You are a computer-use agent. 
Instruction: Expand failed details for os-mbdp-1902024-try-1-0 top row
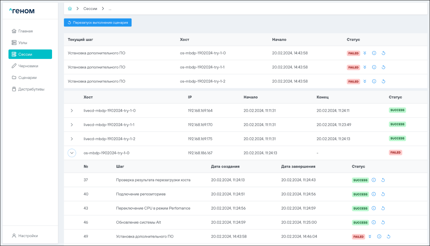[365, 53]
